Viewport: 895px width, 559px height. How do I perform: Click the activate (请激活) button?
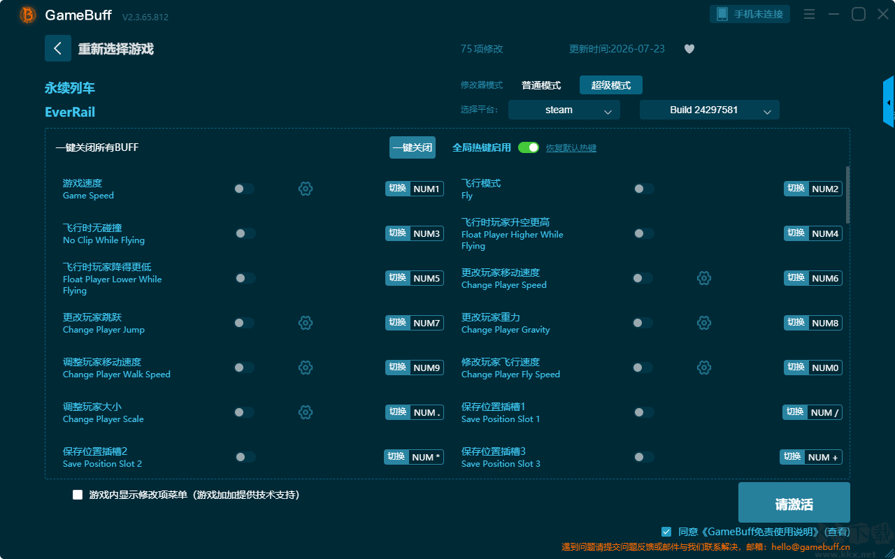(x=794, y=502)
